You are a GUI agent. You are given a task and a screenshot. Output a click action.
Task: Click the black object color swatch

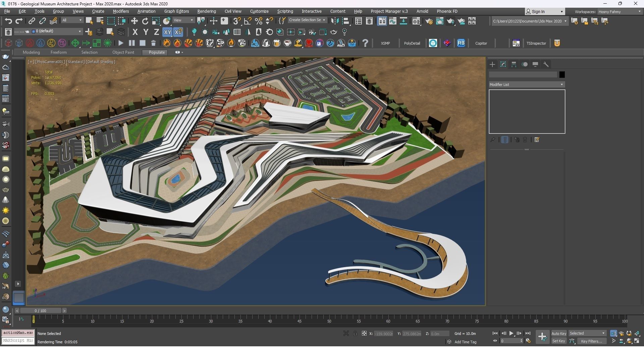pos(562,74)
